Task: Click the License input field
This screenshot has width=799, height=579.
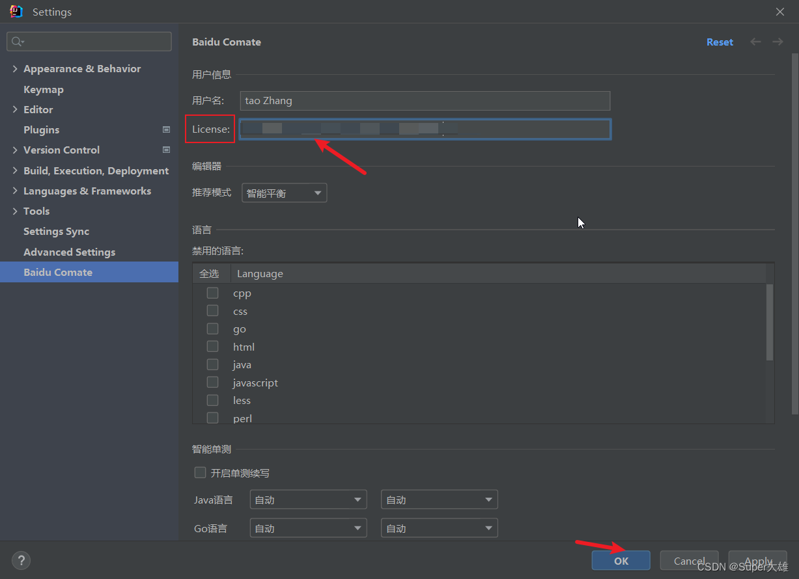Action: click(425, 129)
